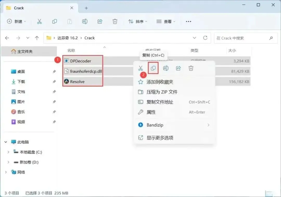Image resolution: width=281 pixels, height=197 pixels.
Task: Open recent locations chevron dropdown
Action: pyautogui.click(x=28, y=38)
